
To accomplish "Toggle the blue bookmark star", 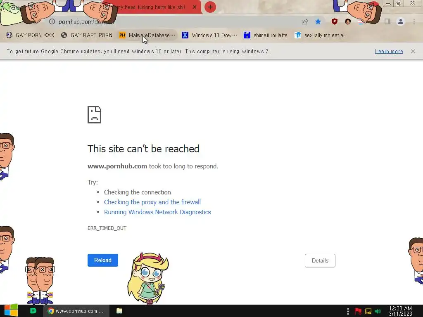I will coord(318,21).
